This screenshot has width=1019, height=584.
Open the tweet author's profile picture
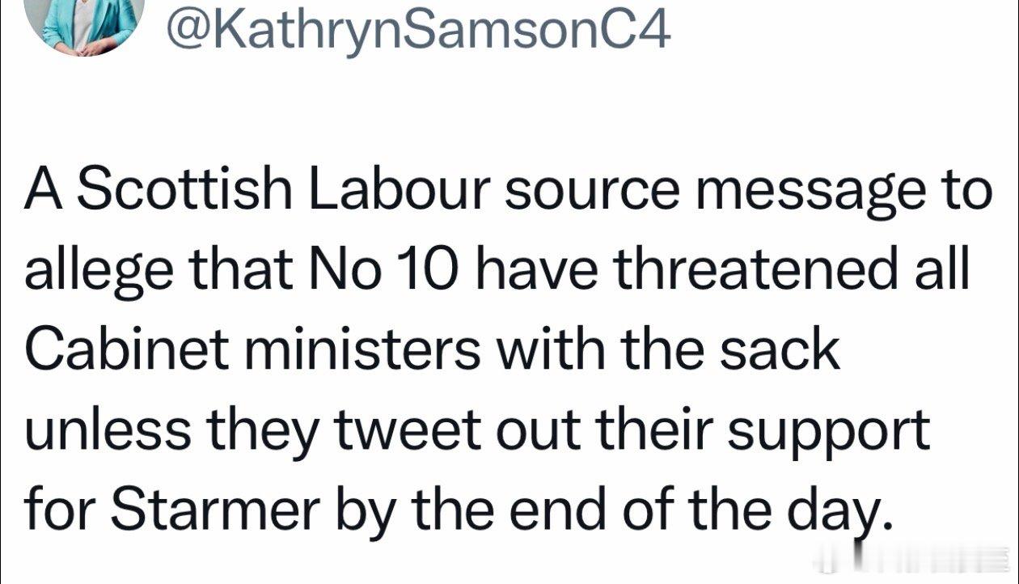coord(85,26)
